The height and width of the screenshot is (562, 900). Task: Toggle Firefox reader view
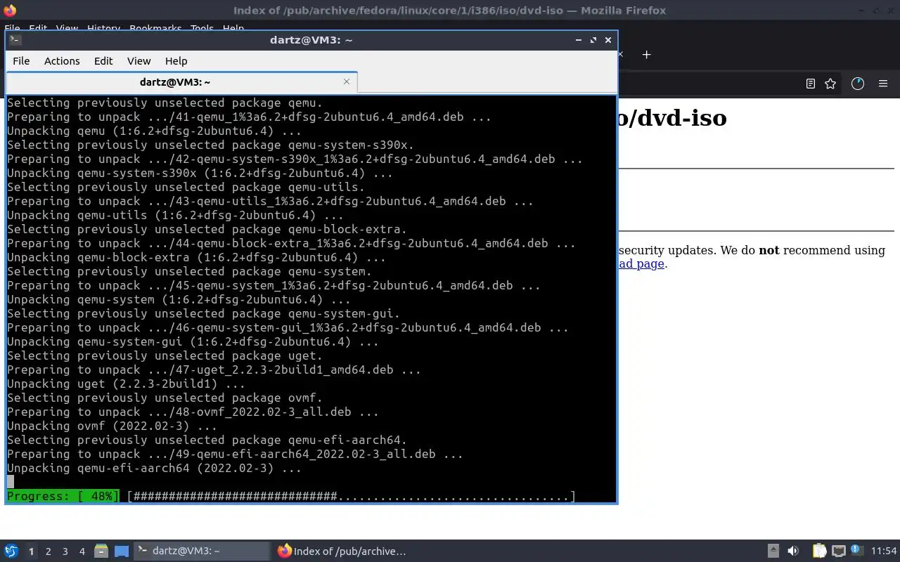point(810,84)
